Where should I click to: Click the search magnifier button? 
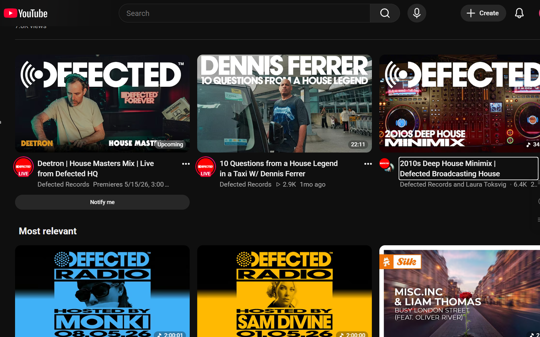(385, 13)
